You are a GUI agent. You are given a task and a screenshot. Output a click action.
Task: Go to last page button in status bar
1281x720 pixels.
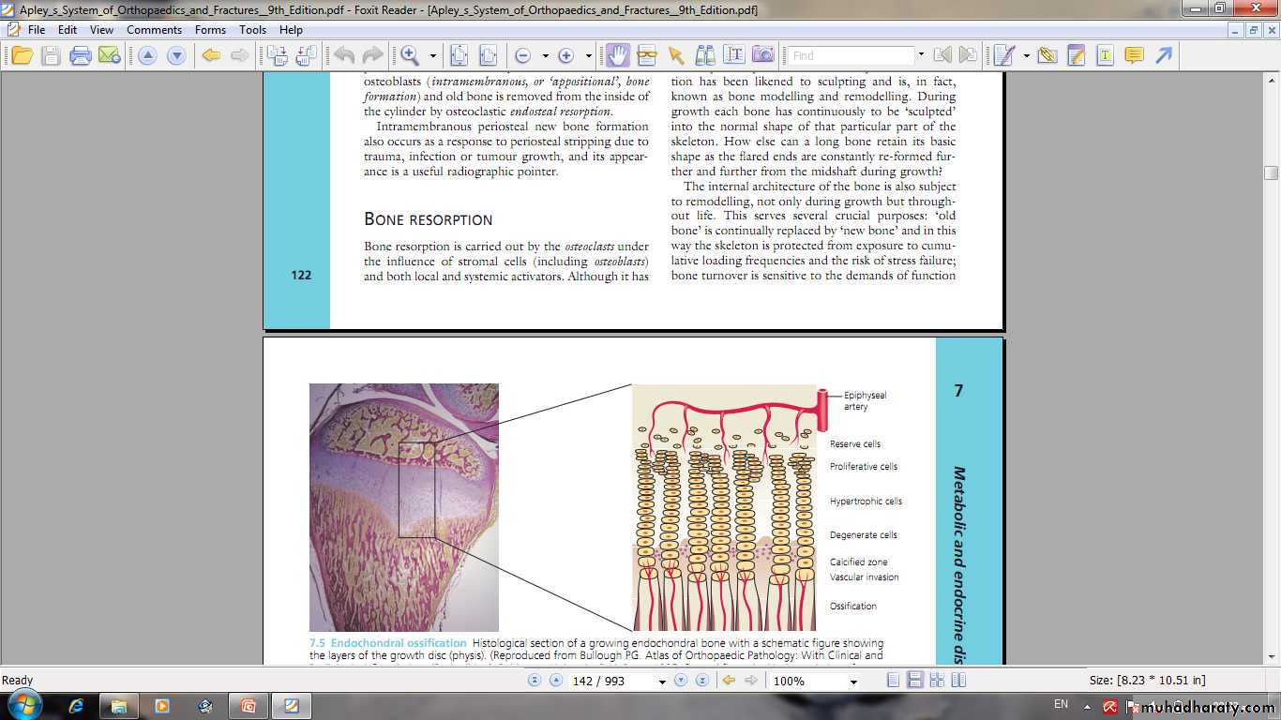[701, 681]
